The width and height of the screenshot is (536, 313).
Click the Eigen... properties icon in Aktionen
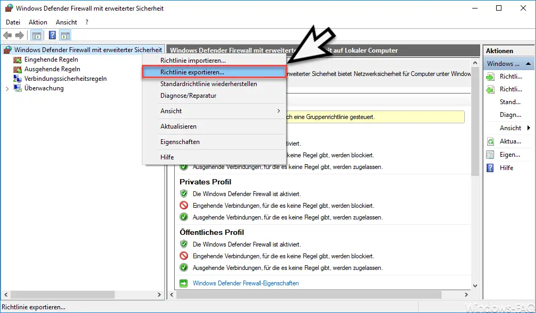coord(490,155)
